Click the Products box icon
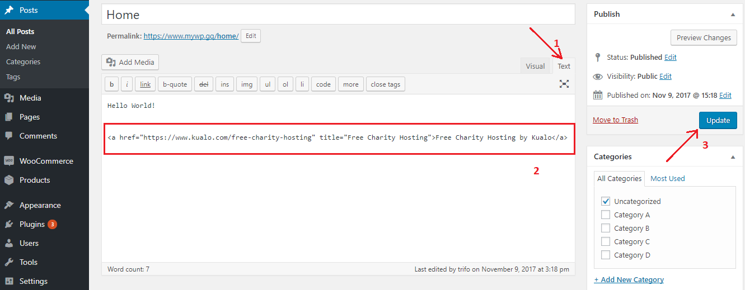This screenshot has width=745, height=290. click(9, 180)
